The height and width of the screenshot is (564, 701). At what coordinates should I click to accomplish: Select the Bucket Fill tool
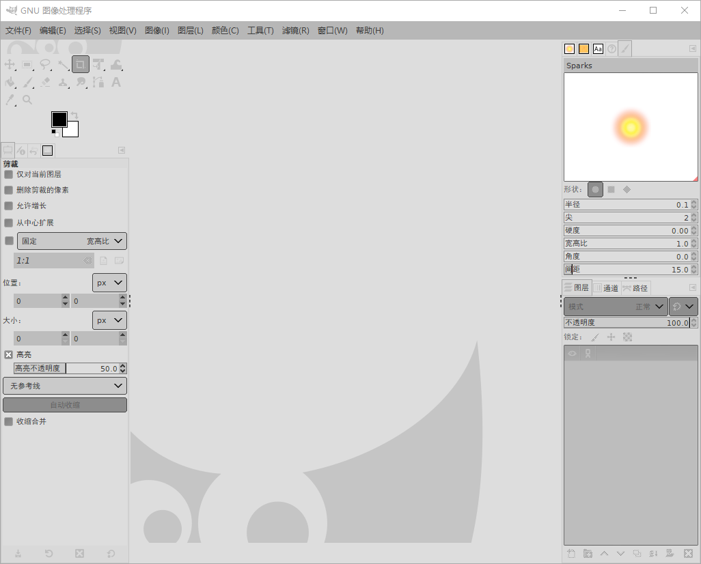[10, 83]
